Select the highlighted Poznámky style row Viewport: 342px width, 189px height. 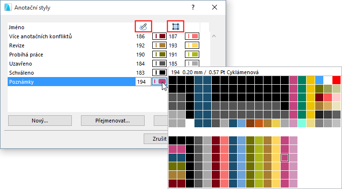pyautogui.click(x=71, y=82)
